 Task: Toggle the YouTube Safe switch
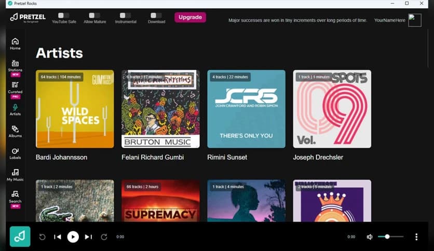pyautogui.click(x=64, y=16)
